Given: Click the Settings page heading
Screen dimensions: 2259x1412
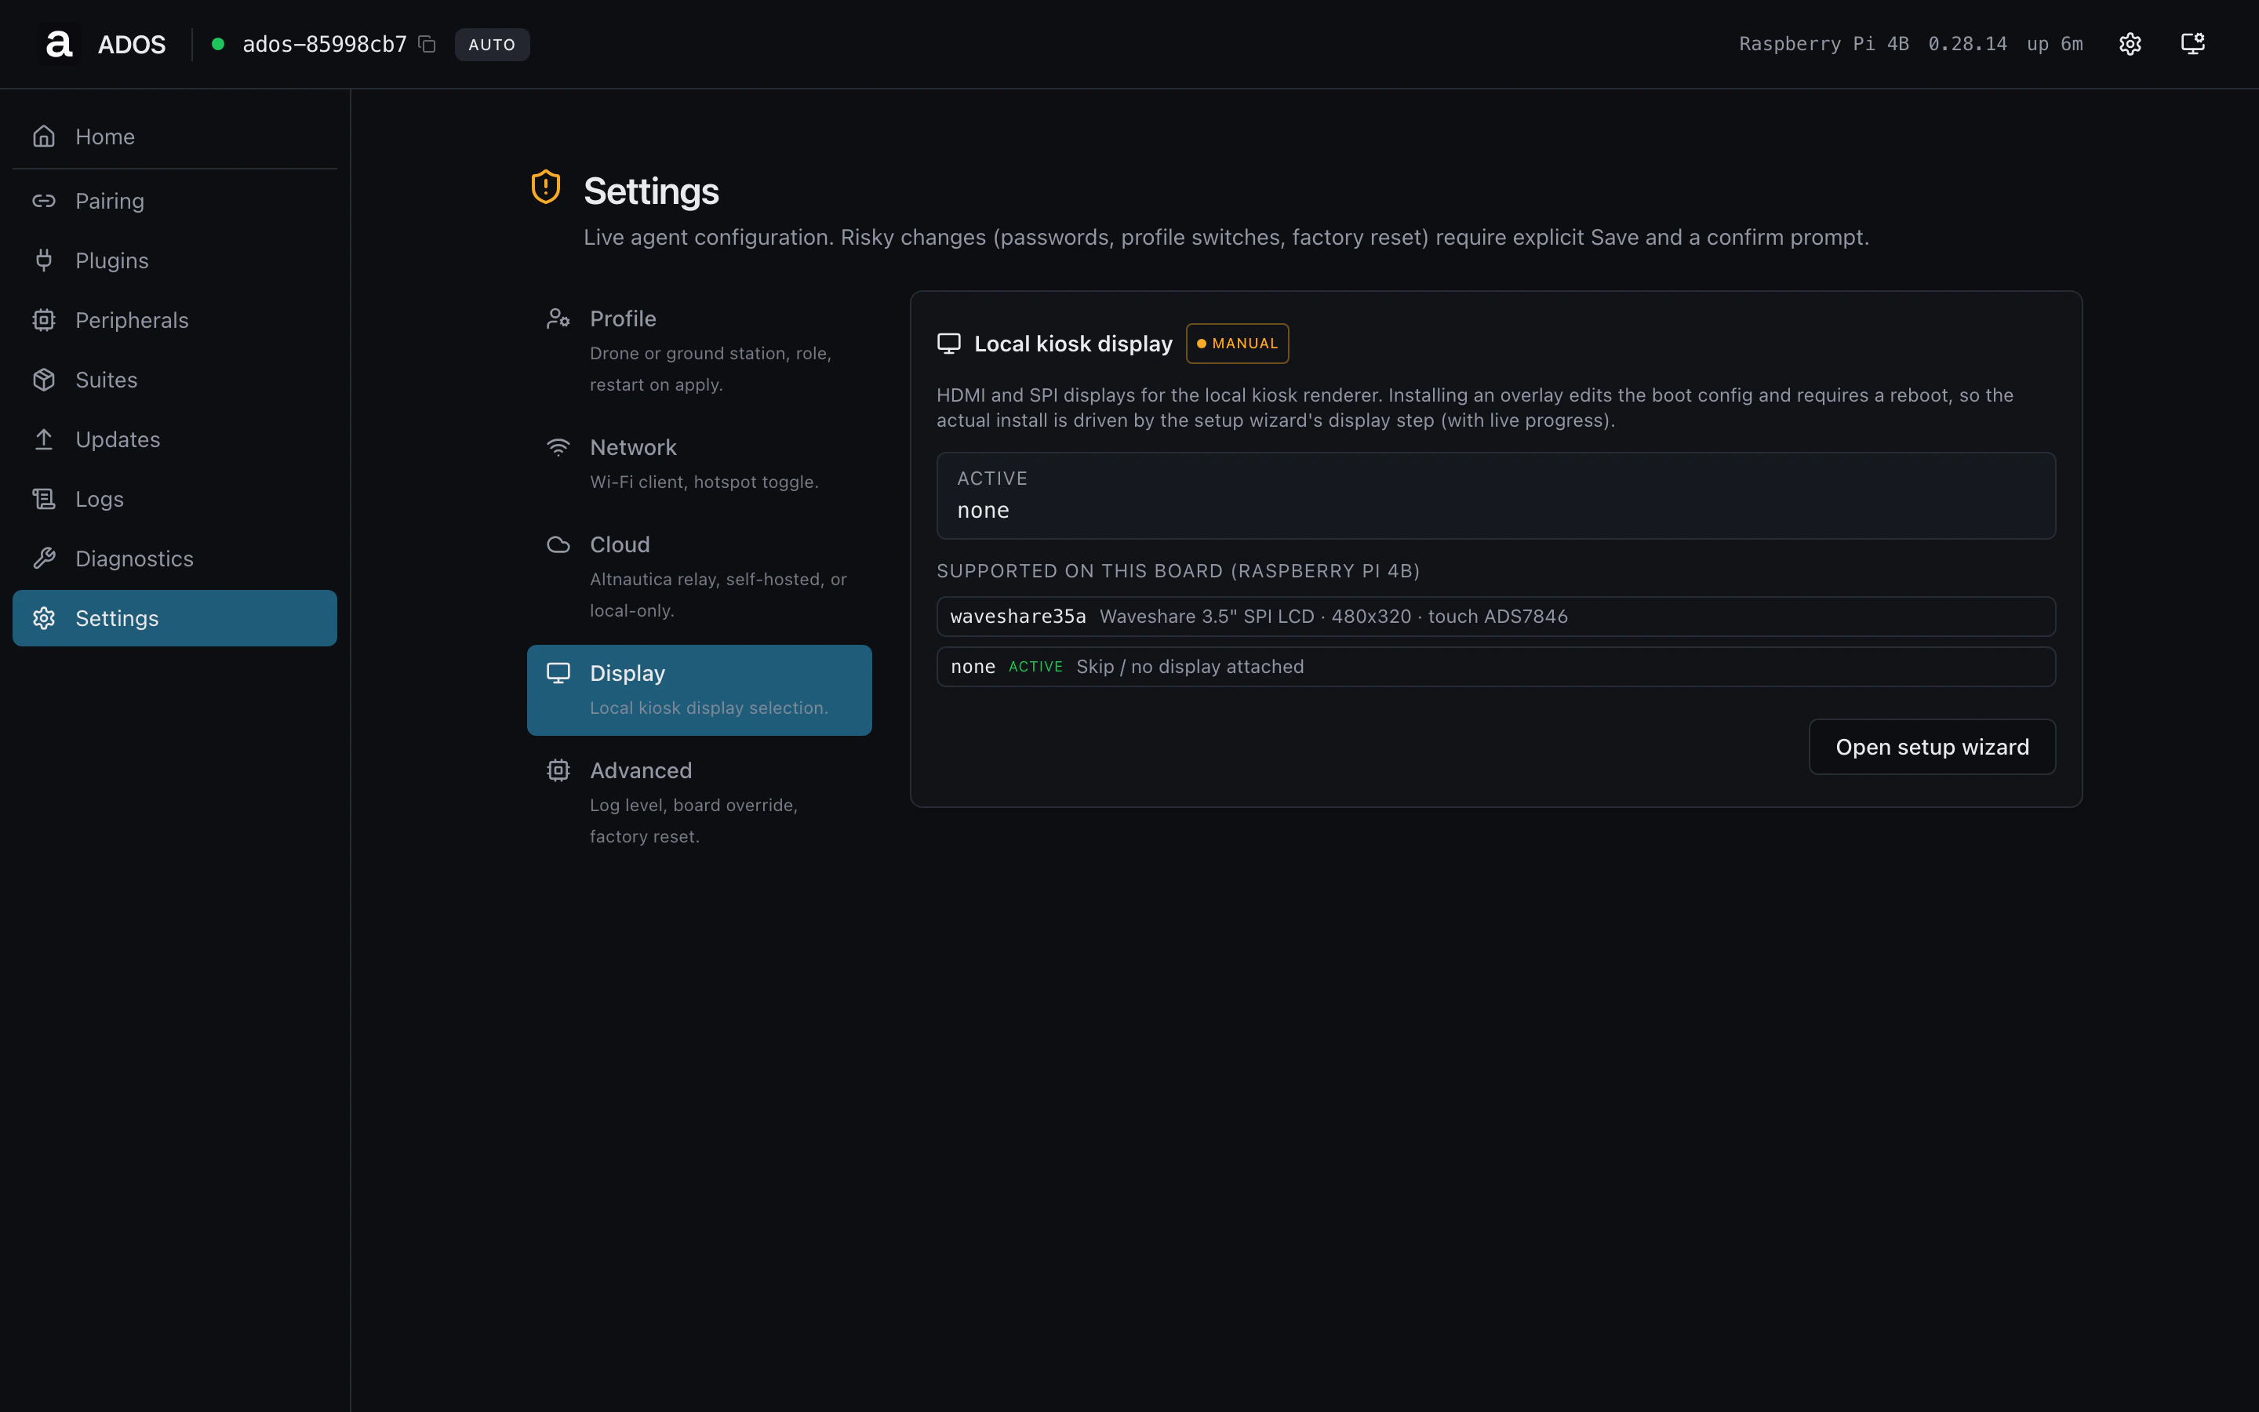Looking at the screenshot, I should tap(650, 191).
